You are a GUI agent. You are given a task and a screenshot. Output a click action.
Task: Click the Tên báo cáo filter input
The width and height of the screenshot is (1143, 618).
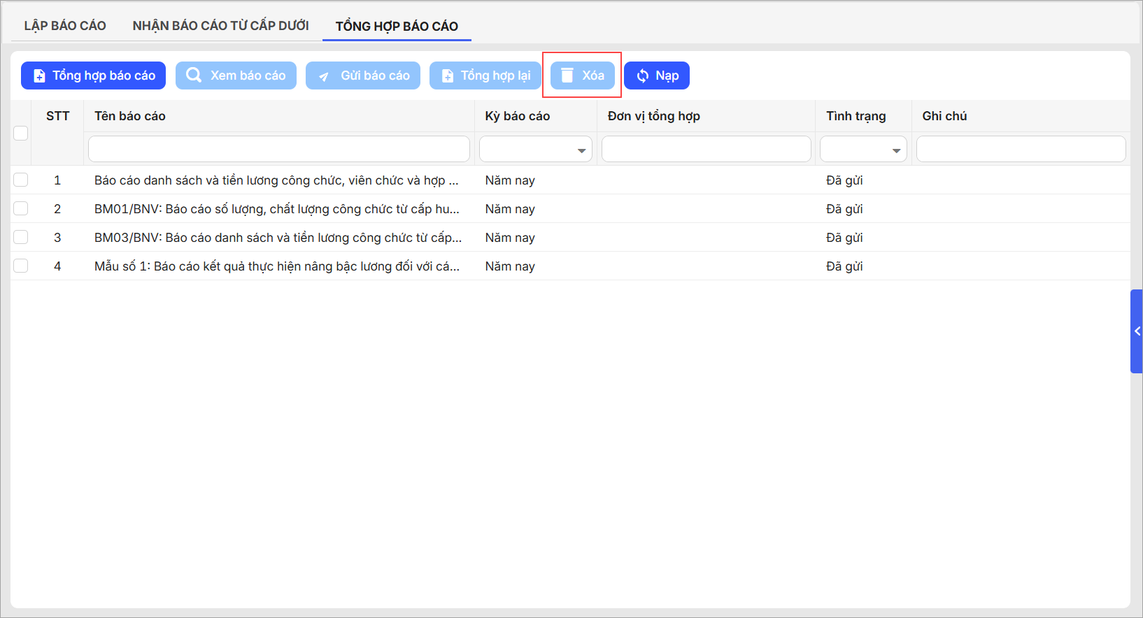pos(278,150)
